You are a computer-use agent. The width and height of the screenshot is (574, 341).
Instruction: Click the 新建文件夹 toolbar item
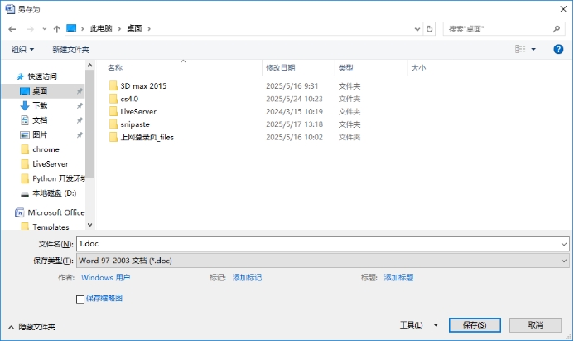coord(70,50)
